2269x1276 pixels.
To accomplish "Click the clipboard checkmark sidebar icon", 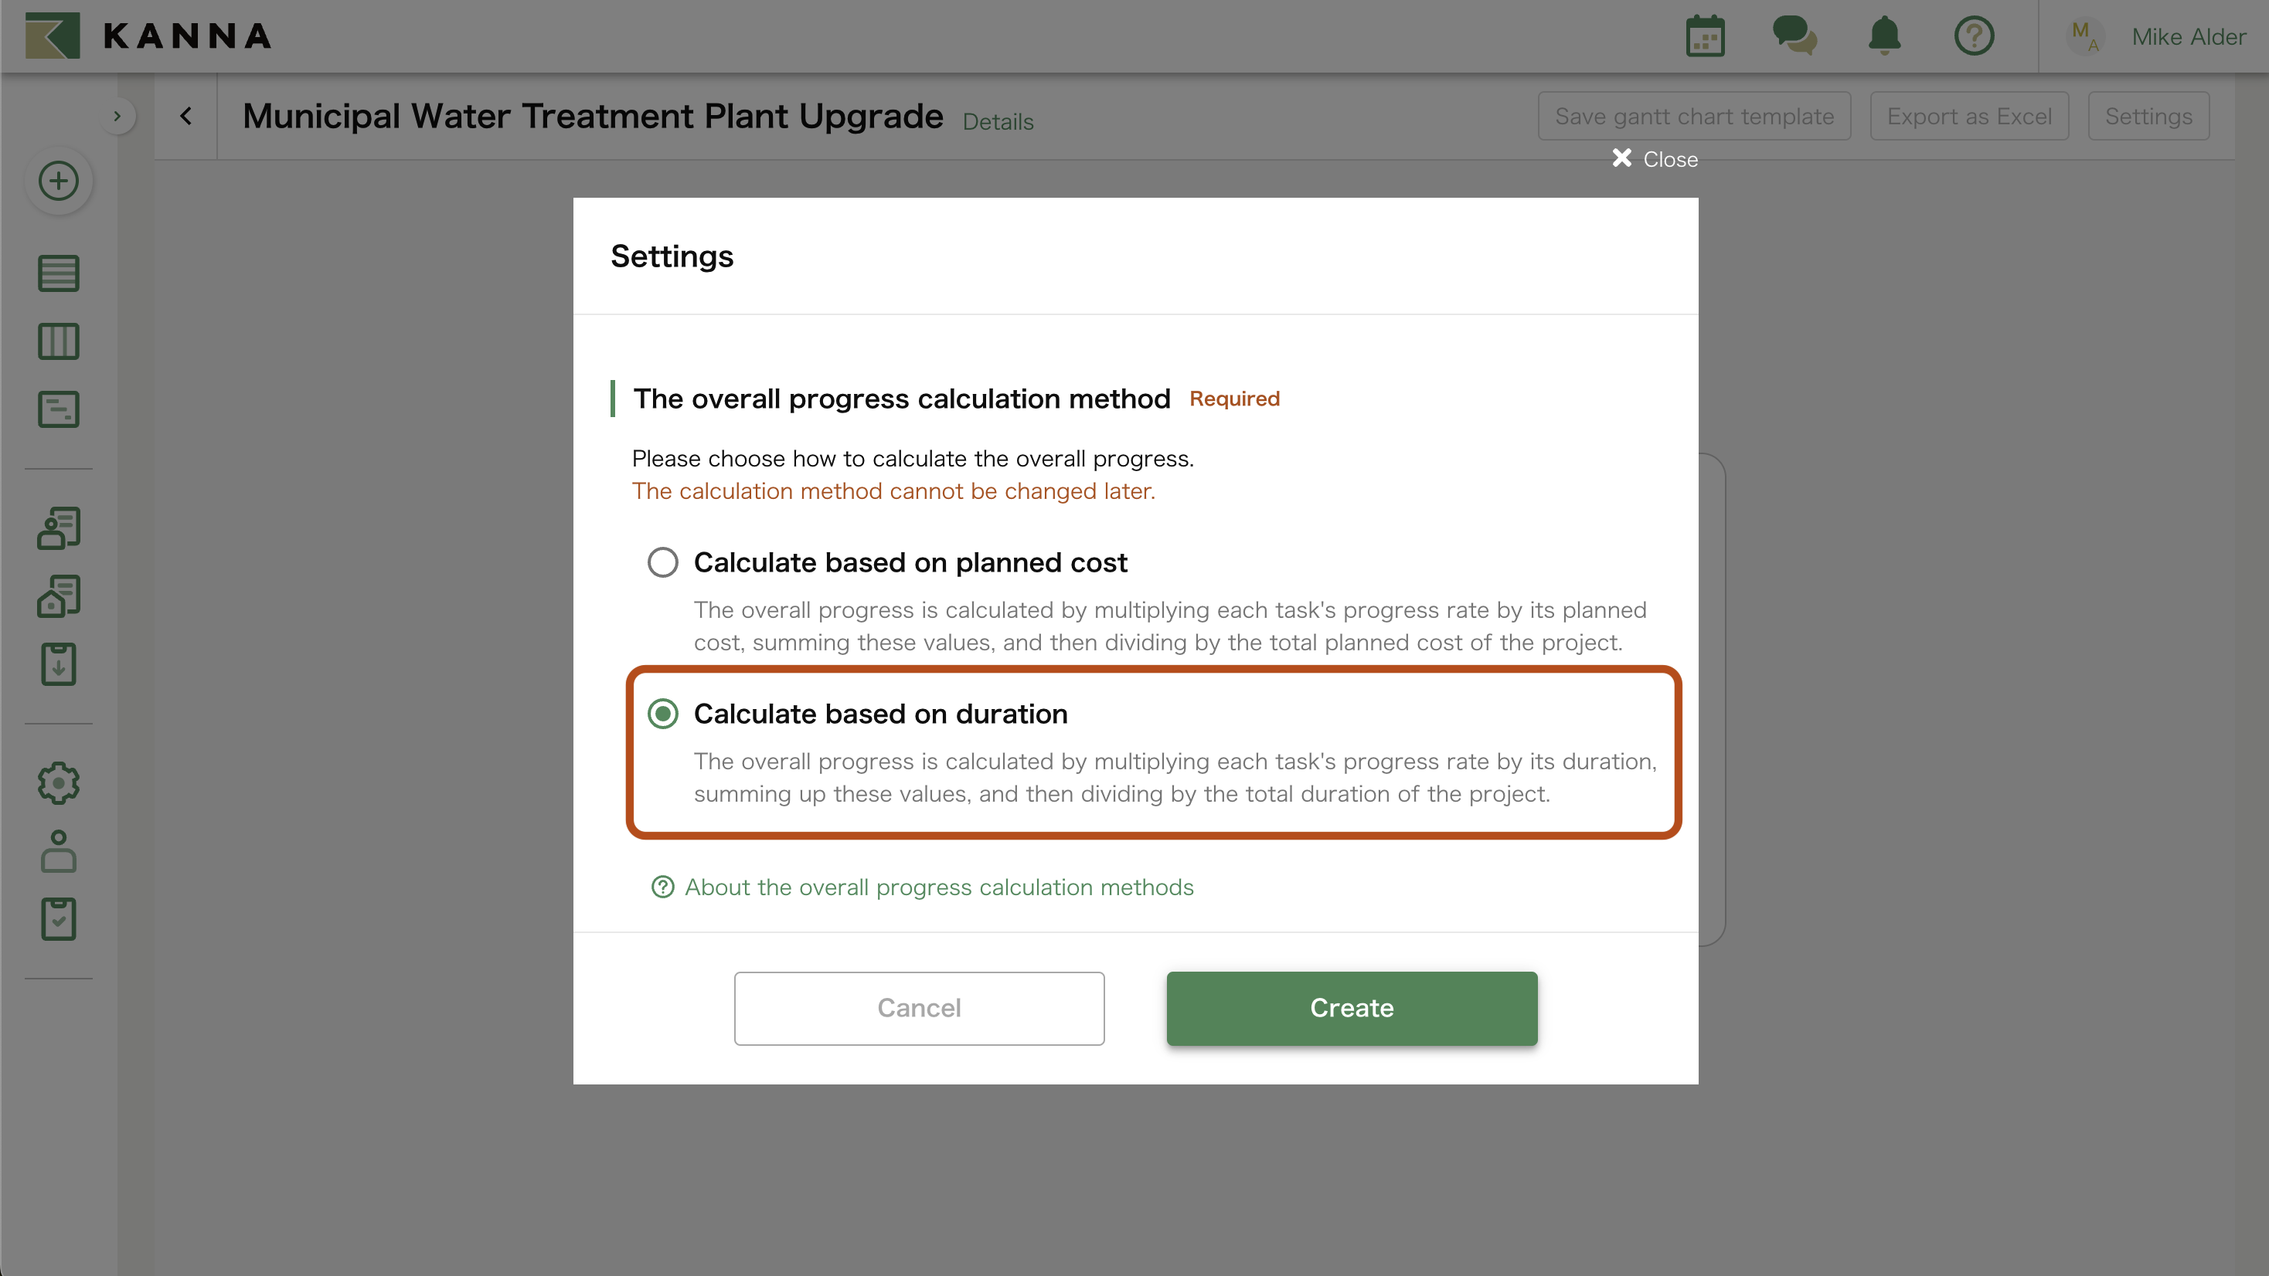I will point(59,919).
